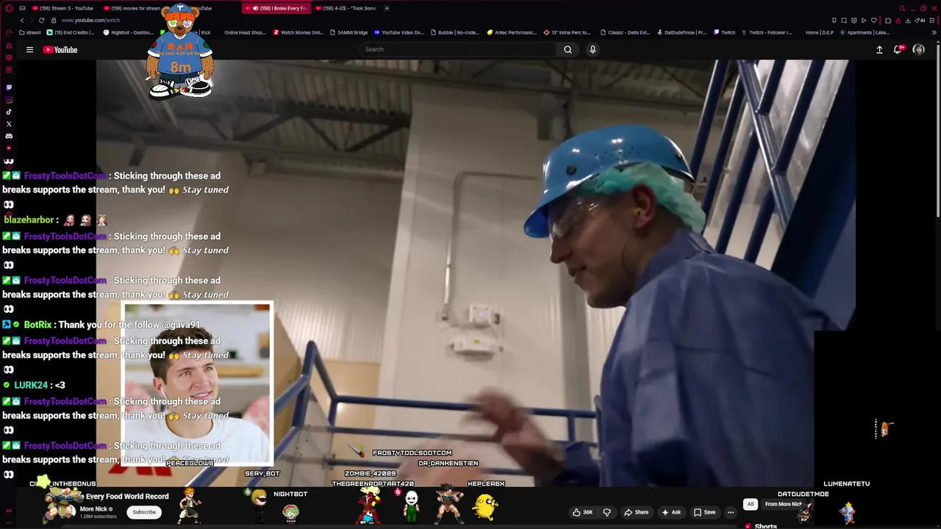Open Instagram in the browser sidebar

pos(9,100)
